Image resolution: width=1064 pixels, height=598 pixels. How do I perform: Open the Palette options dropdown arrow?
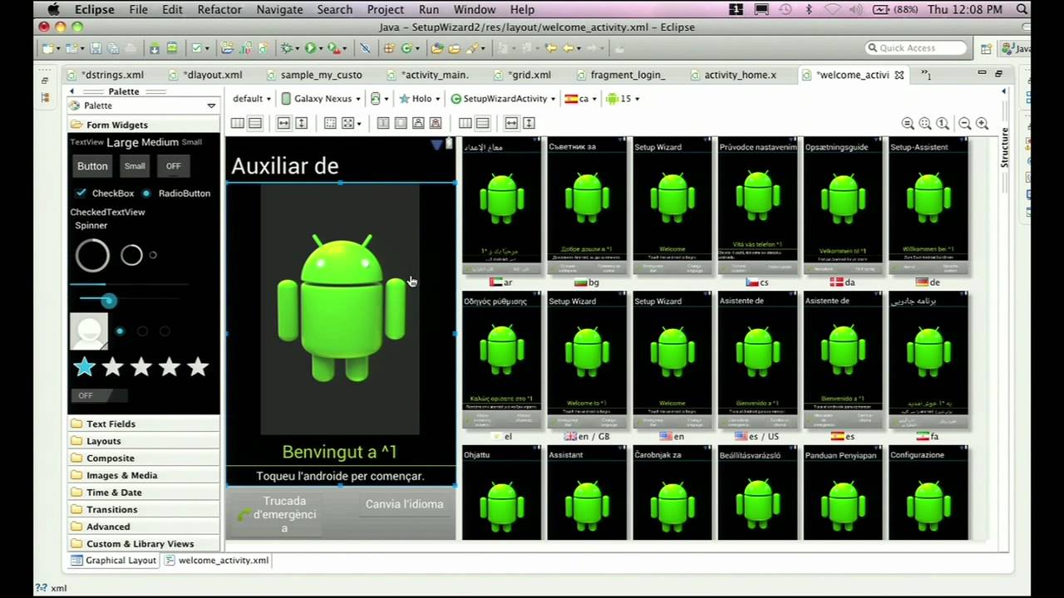click(211, 106)
